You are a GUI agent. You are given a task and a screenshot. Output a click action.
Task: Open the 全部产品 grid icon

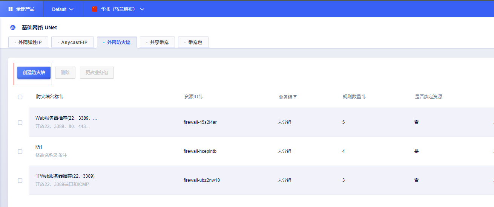point(11,9)
